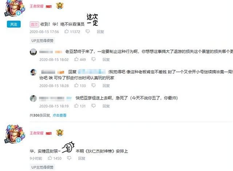Dislike the reply with 133 likes
233x171 pixels.
pos(94,85)
